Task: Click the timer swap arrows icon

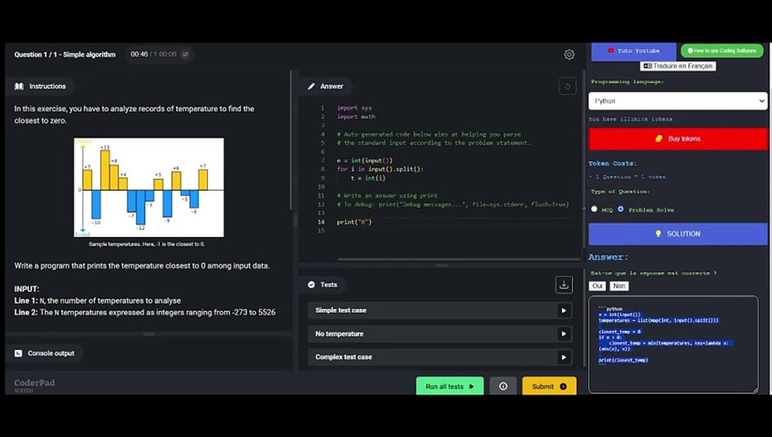Action: [x=185, y=55]
